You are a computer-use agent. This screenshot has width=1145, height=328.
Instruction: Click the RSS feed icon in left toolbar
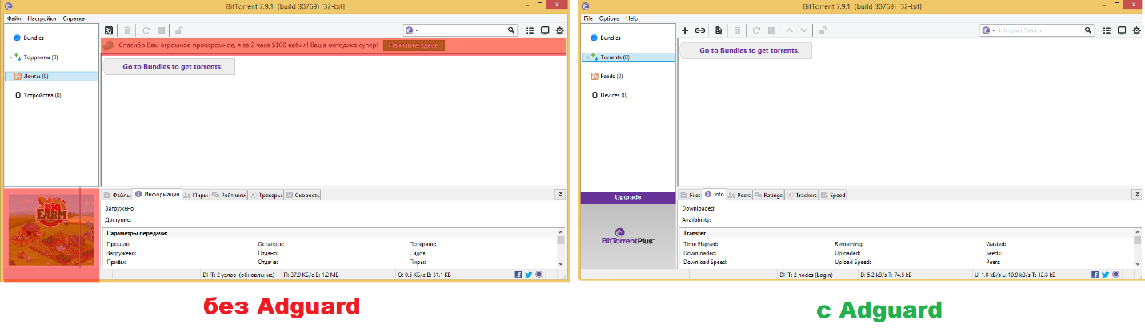coord(109,30)
